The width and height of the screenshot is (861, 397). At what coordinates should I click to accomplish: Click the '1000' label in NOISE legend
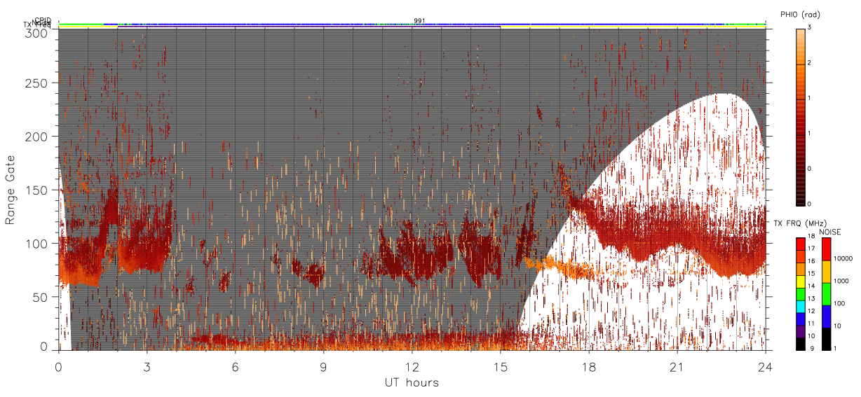point(841,281)
